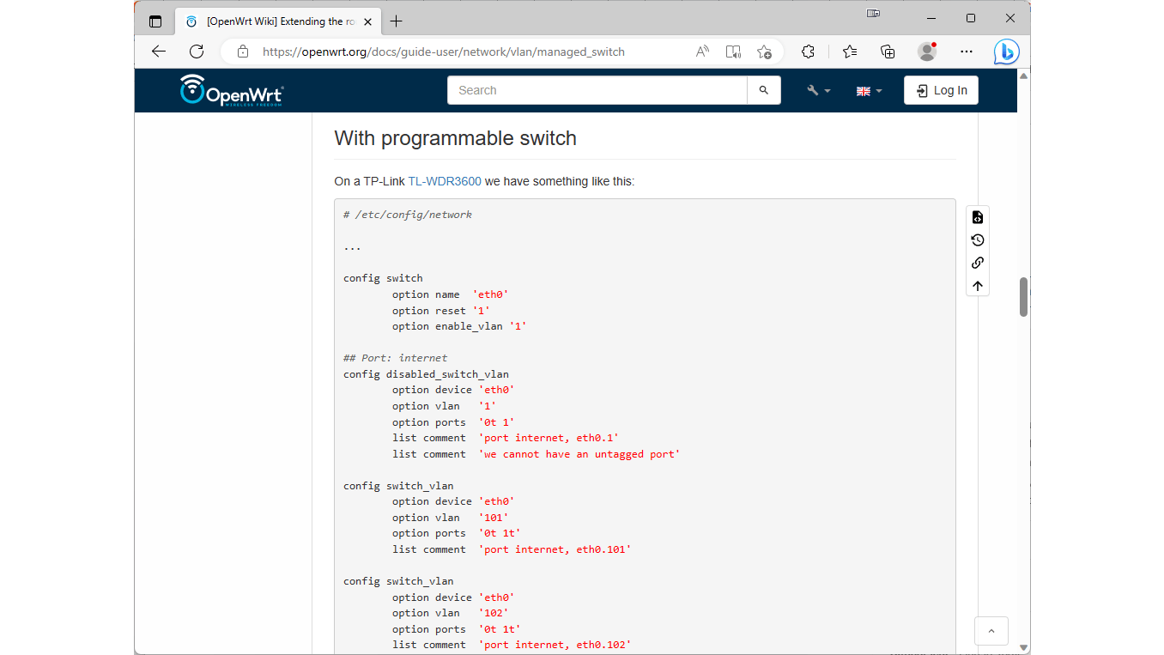Click the show page source icon
The width and height of the screenshot is (1164, 655).
[978, 217]
